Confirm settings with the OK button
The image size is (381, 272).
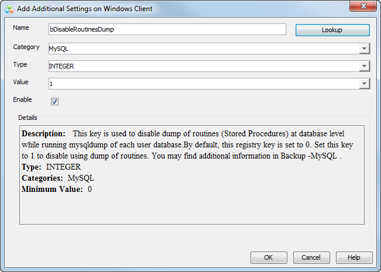click(268, 257)
